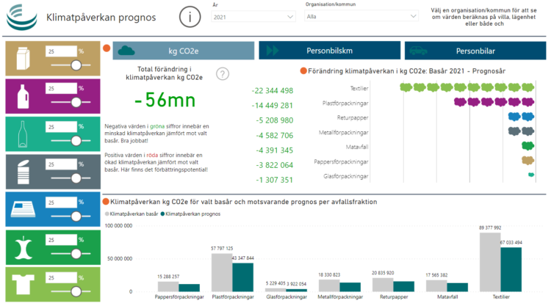Click the apple core food waste icon
Image resolution: width=551 pixels, height=303 pixels.
(24, 247)
